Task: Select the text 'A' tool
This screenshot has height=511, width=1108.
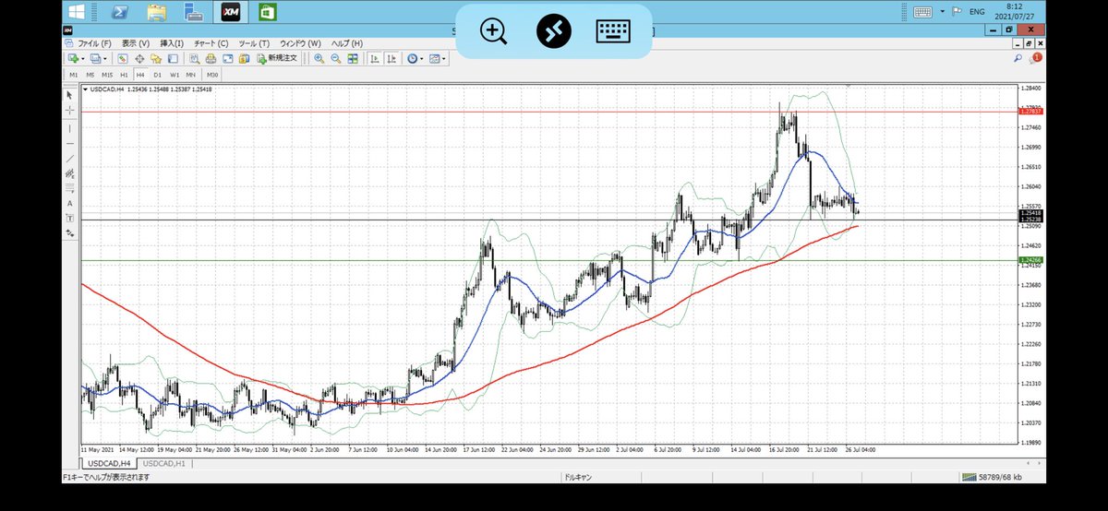Action: tap(69, 203)
